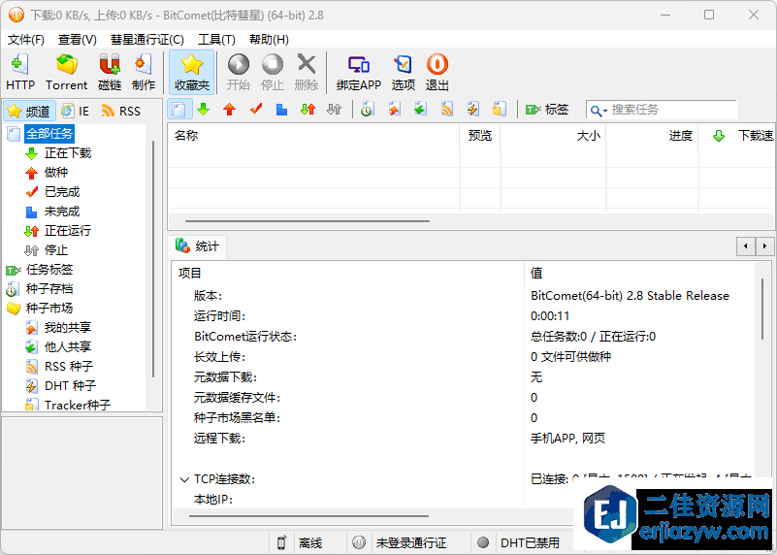Open 选项 options dialog
This screenshot has width=777, height=555.
[403, 73]
